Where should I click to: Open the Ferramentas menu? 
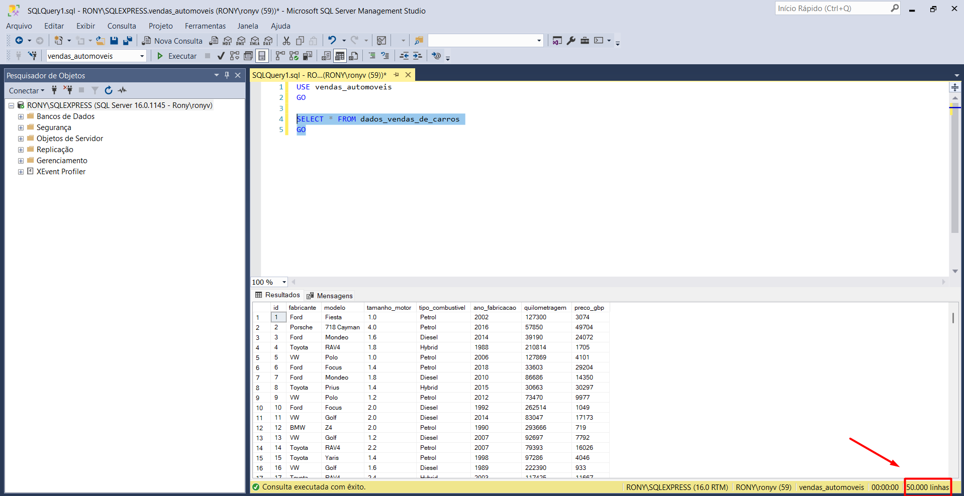[205, 26]
